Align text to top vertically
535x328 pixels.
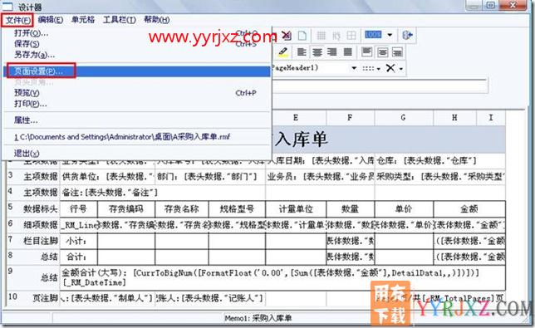367,52
